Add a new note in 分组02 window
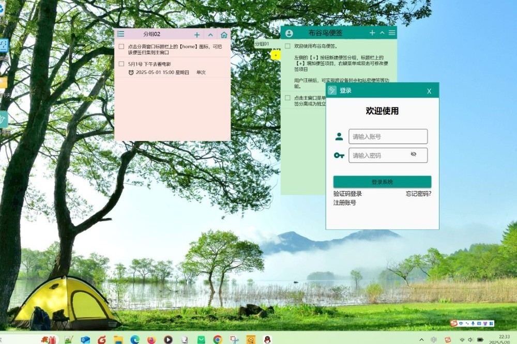The image size is (517, 344). click(x=197, y=35)
